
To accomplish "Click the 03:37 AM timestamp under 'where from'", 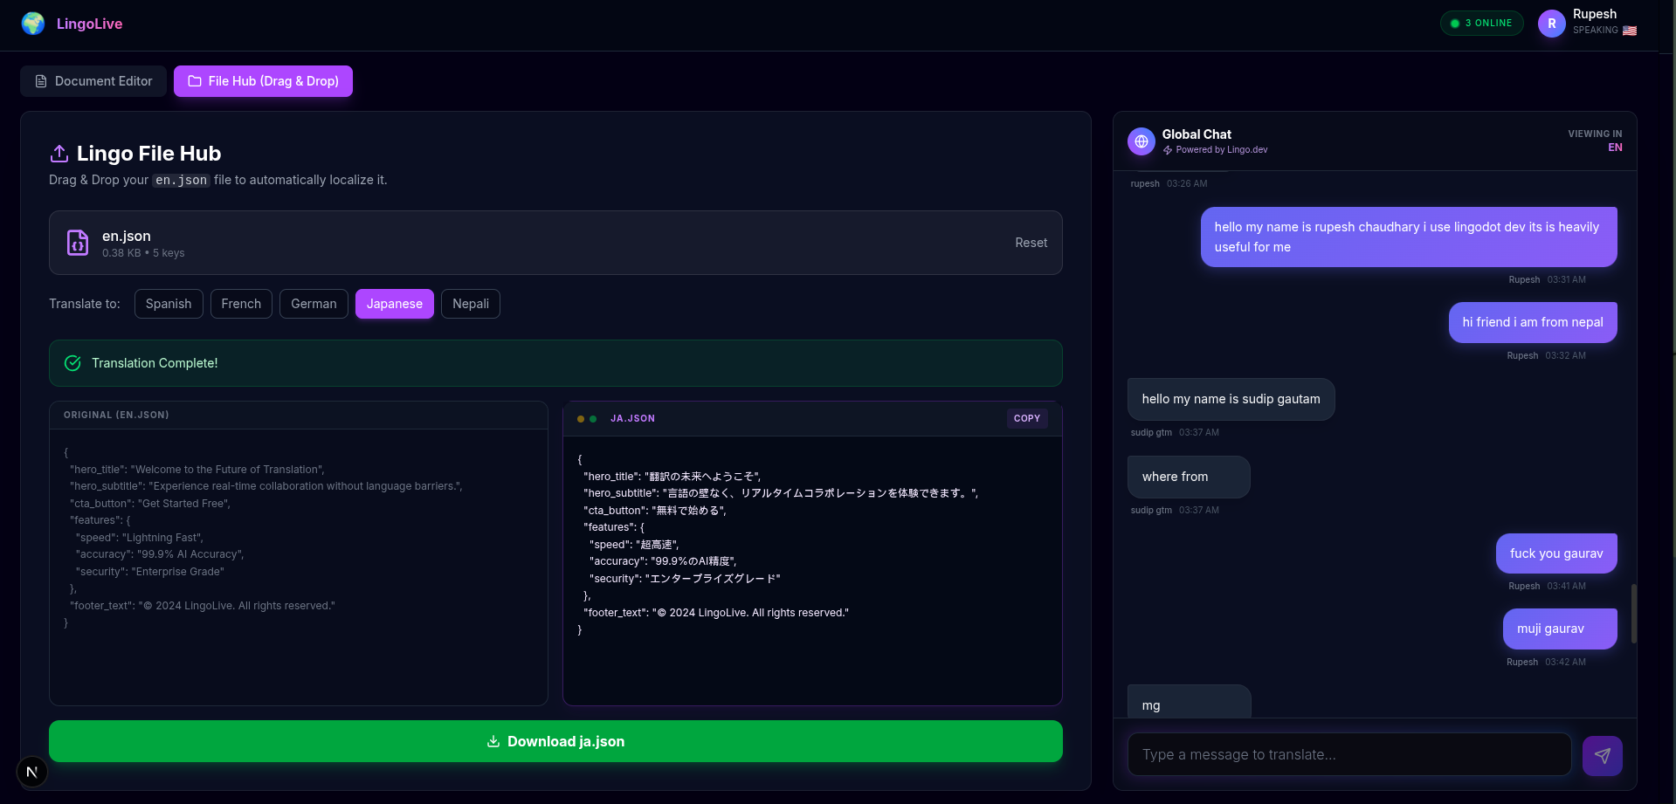I will 1199,511.
